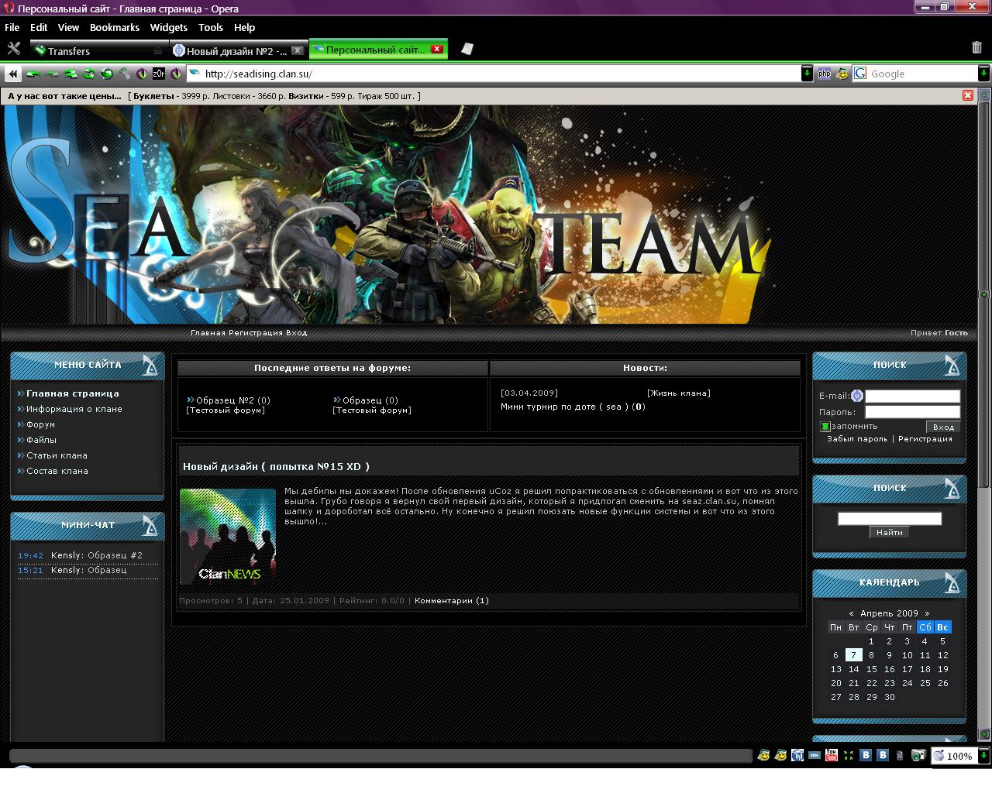The width and height of the screenshot is (992, 793).
Task: Click the smiley icon next to the php button
Action: pyautogui.click(x=842, y=74)
